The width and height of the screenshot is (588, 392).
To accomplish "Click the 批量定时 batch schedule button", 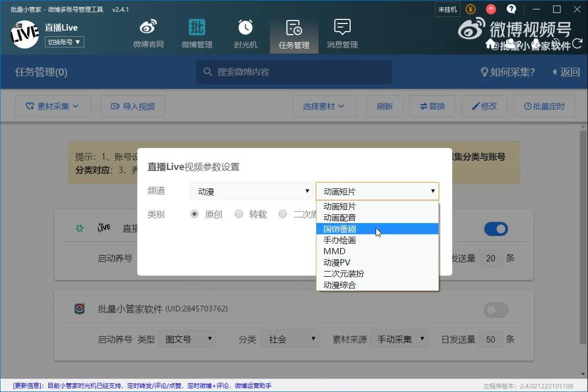I will coord(544,106).
